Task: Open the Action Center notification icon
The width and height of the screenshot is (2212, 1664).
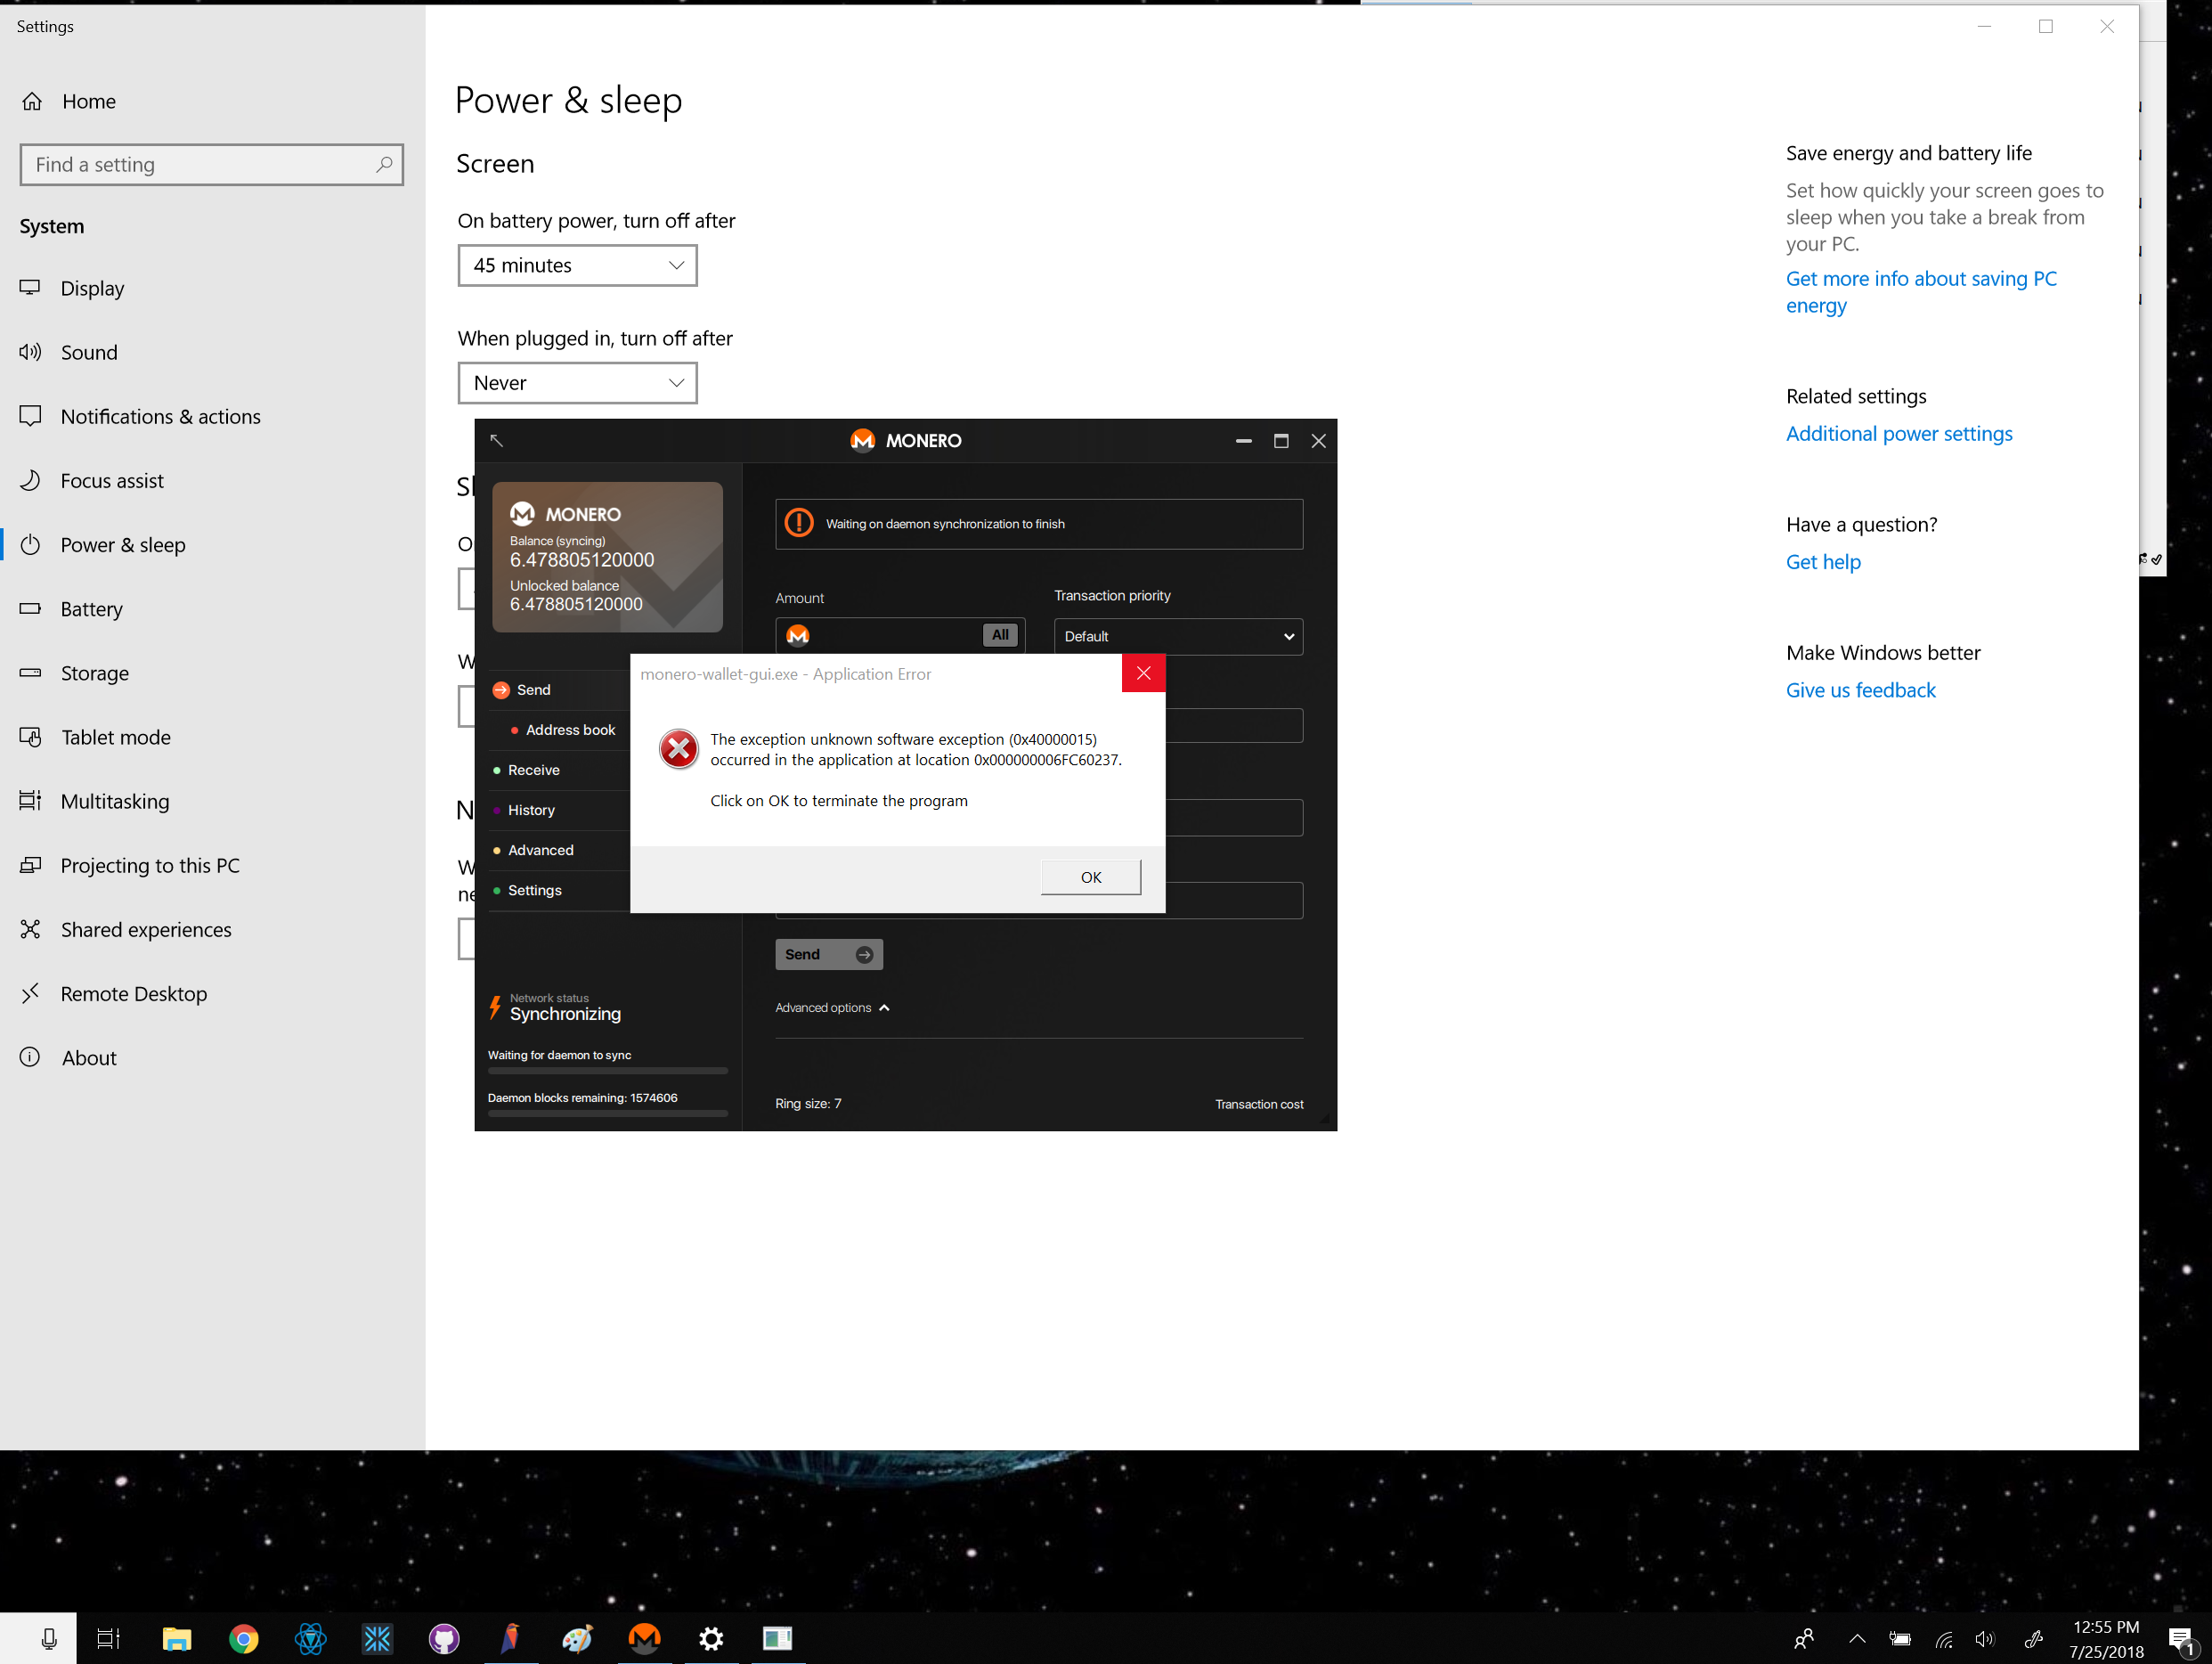Action: (2181, 1638)
